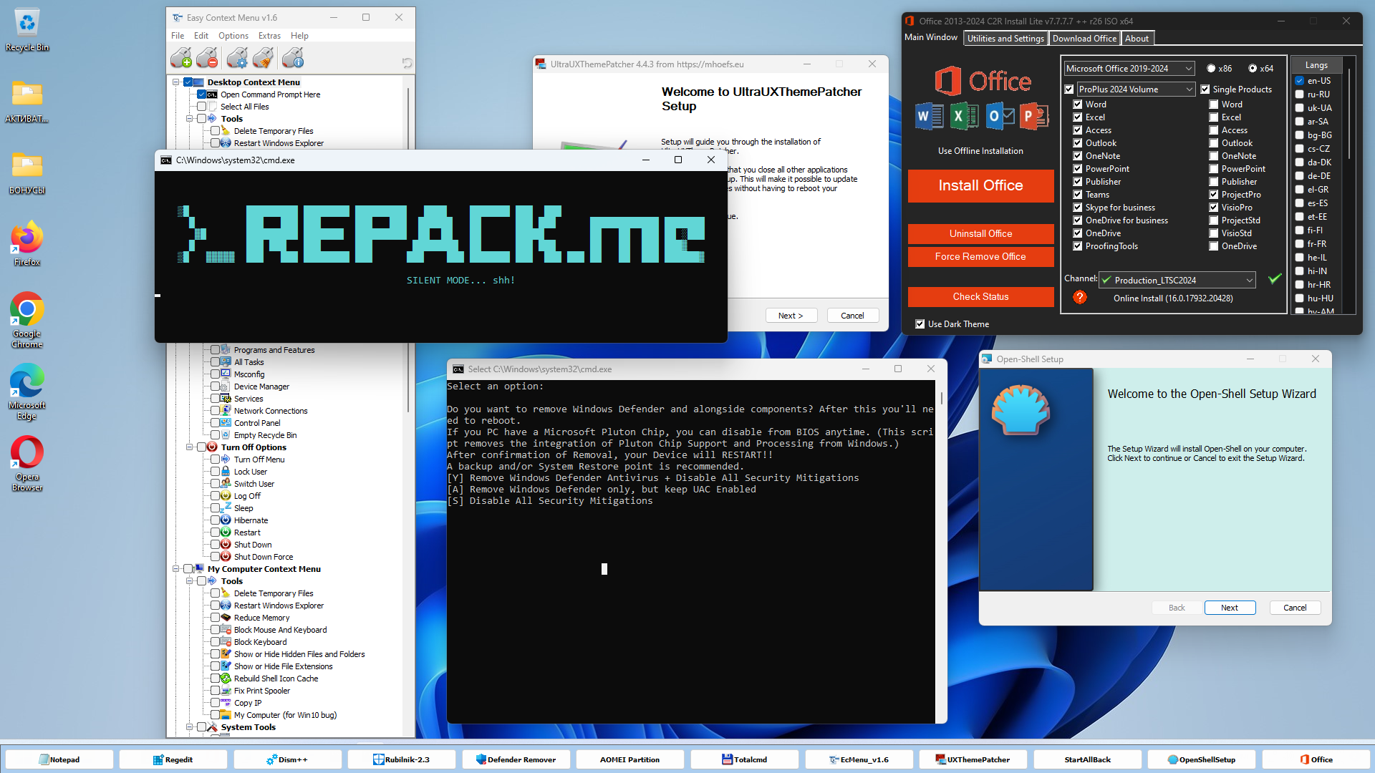This screenshot has width=1375, height=773.
Task: Click the grey undo arrow in Easy Context Menu
Action: (407, 63)
